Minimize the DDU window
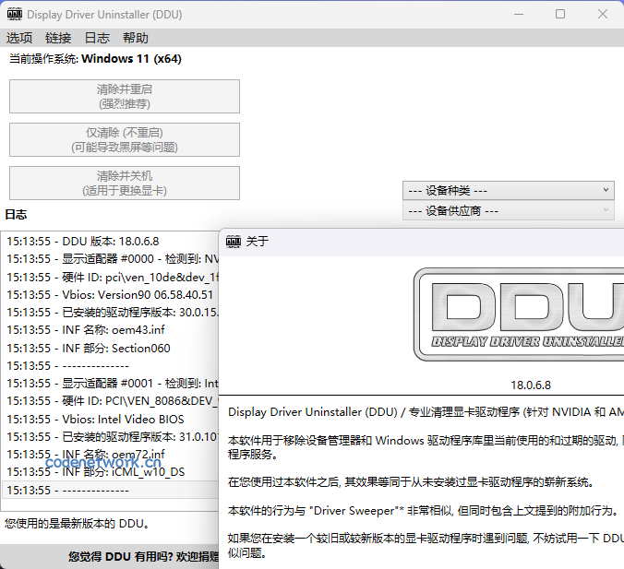The width and height of the screenshot is (624, 569). pos(519,15)
